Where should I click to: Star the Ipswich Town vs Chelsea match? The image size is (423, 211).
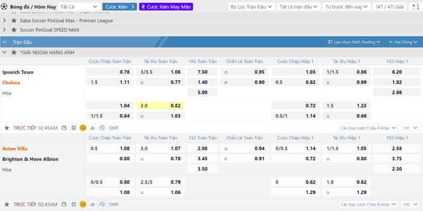click(x=7, y=128)
